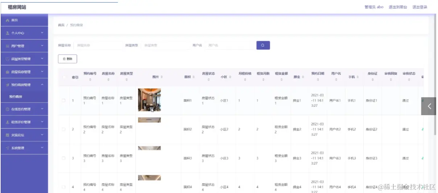Click the paper-plane icon beside 预约看房管理

click(8, 85)
